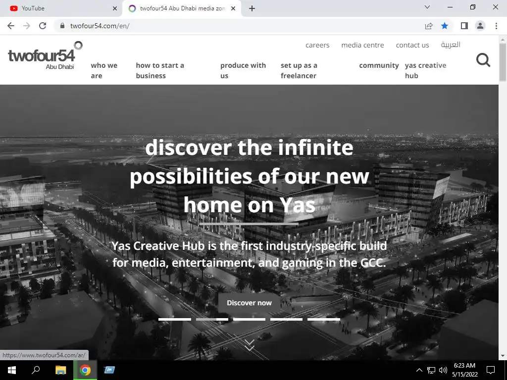Viewport: 507px width, 380px height.
Task: Select the fifth carousel slide indicator
Action: (x=324, y=319)
